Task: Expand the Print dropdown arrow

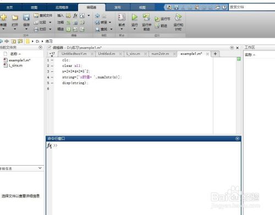Action: pos(50,29)
